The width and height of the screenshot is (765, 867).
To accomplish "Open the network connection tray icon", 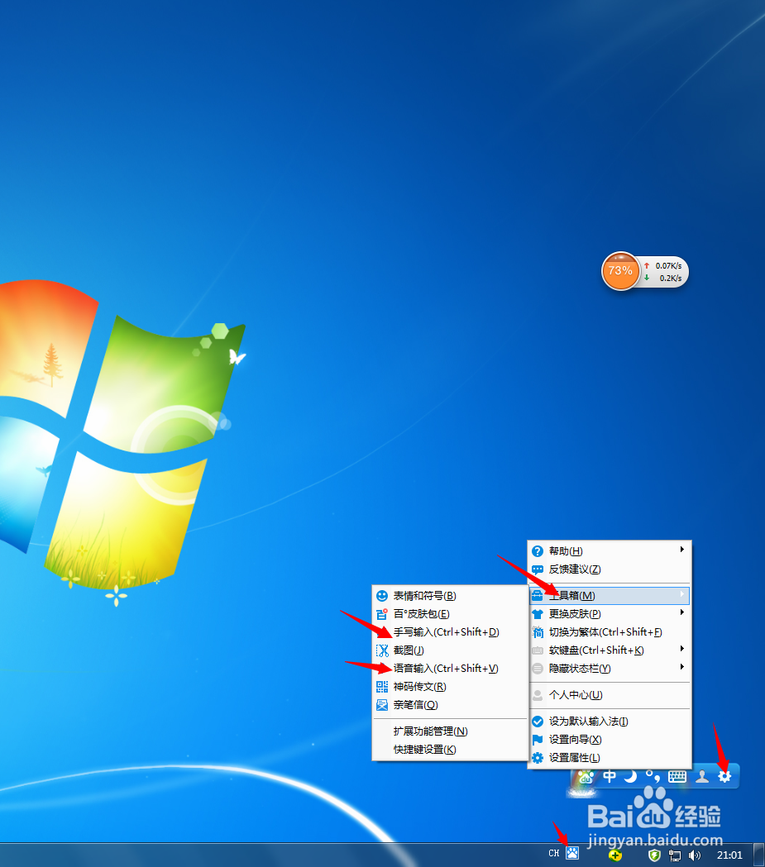I will [x=675, y=855].
